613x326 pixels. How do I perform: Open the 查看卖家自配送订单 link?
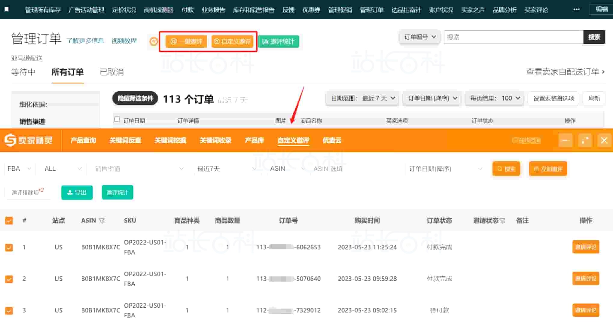coord(566,72)
